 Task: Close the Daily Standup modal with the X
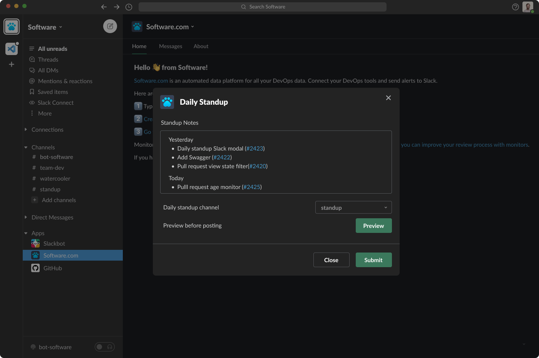(x=388, y=98)
